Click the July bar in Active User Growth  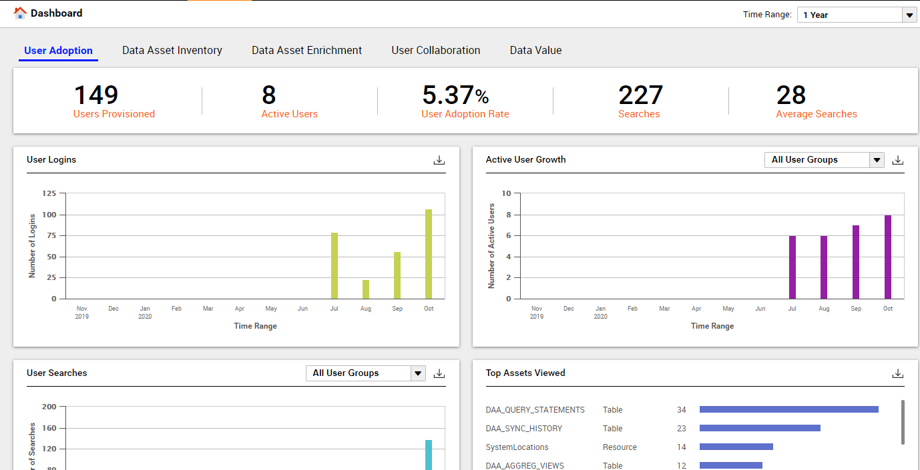point(792,267)
